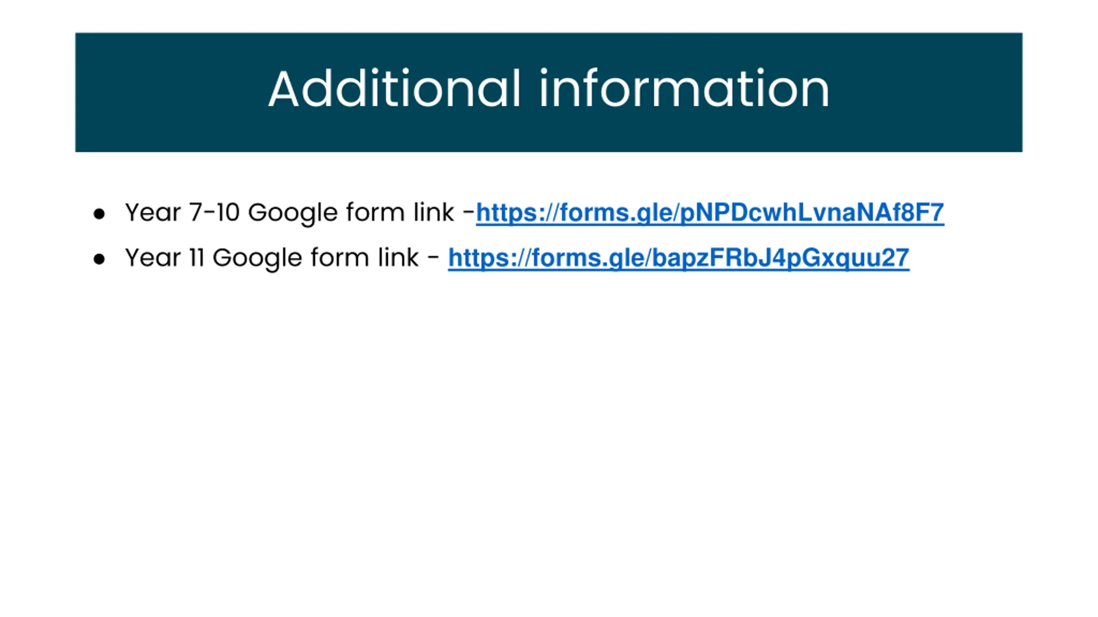
Task: Click "form link" in the Year 7-10 line
Action: tap(400, 212)
